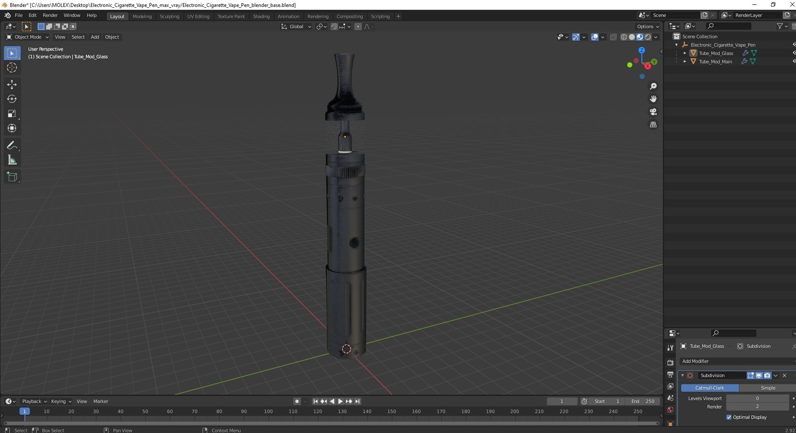Screen dimensions: 796x433
Task: Toggle viewport gizmos visibility
Action: [576, 37]
